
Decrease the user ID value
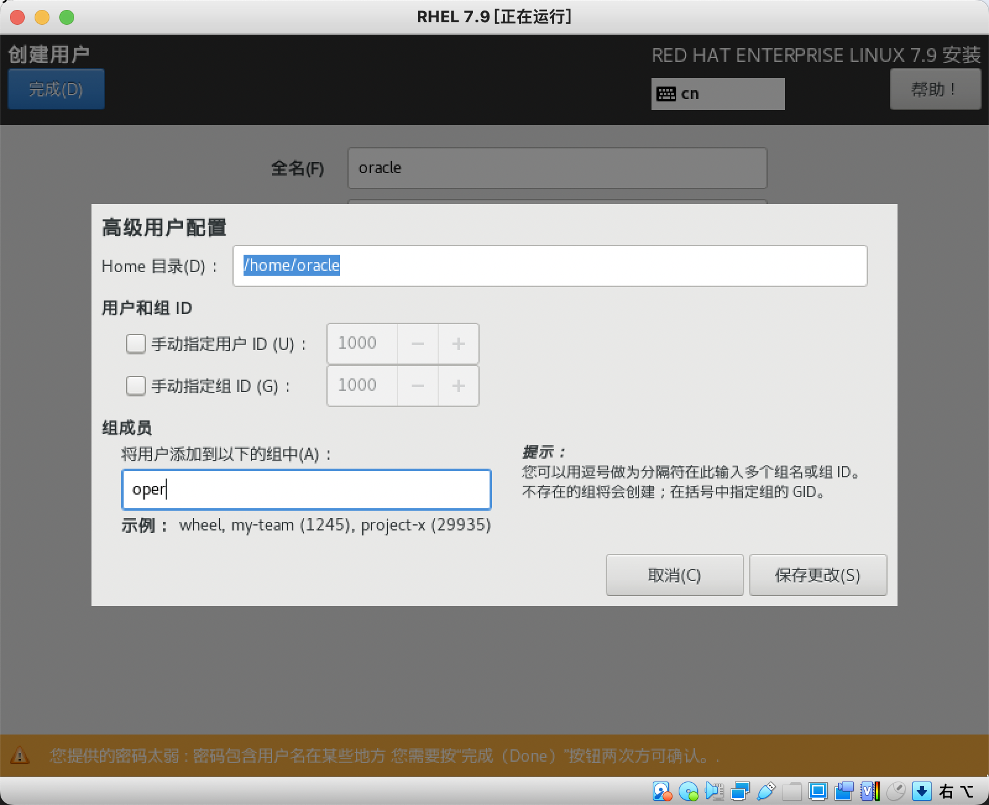coord(418,344)
